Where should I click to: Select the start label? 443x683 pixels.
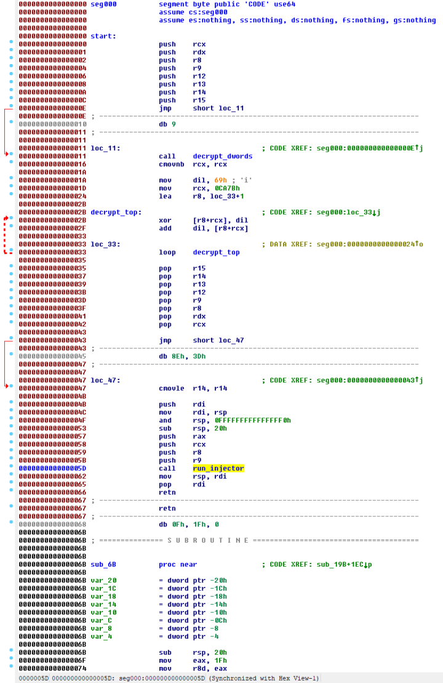click(x=103, y=36)
